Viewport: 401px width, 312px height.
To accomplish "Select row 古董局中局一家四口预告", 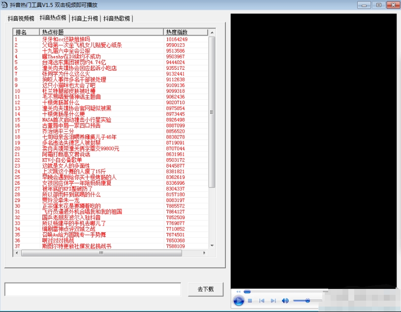I will coord(111,126).
